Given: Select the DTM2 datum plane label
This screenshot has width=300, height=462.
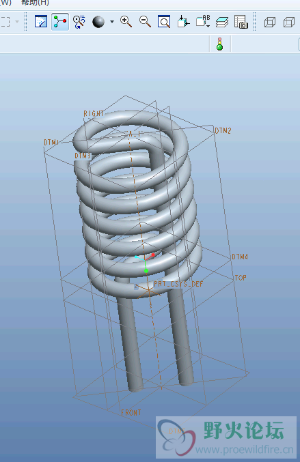Looking at the screenshot, I should pos(223,131).
